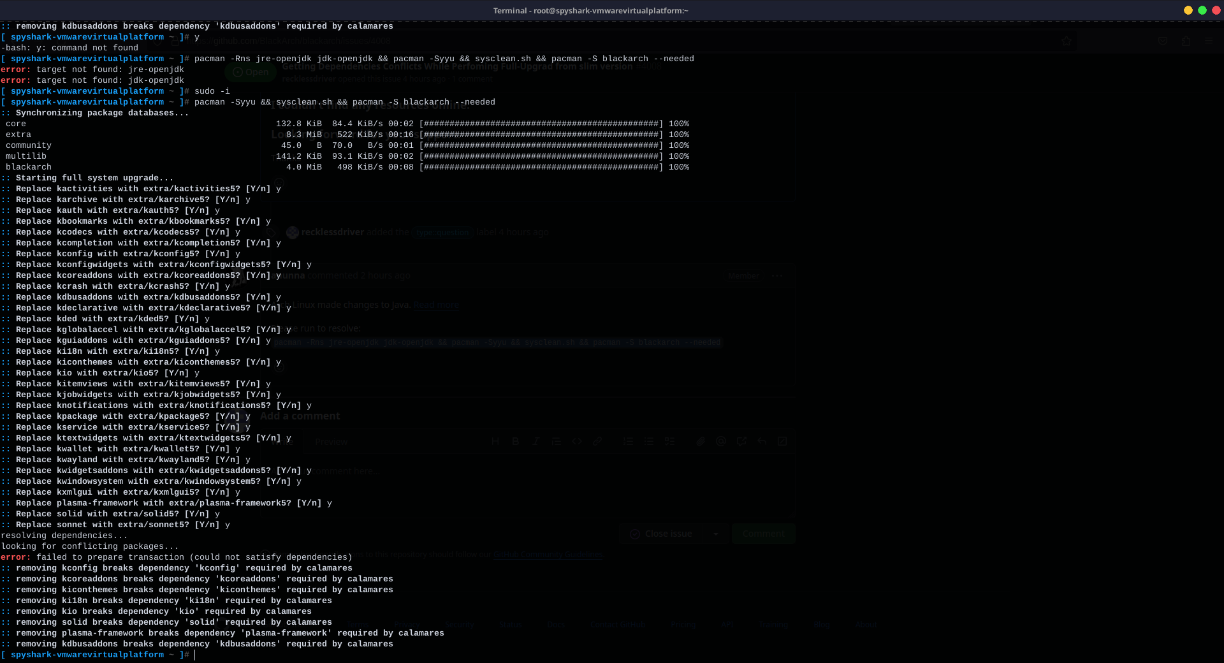Click the Heading formatting icon
1224x663 pixels.
pos(495,441)
